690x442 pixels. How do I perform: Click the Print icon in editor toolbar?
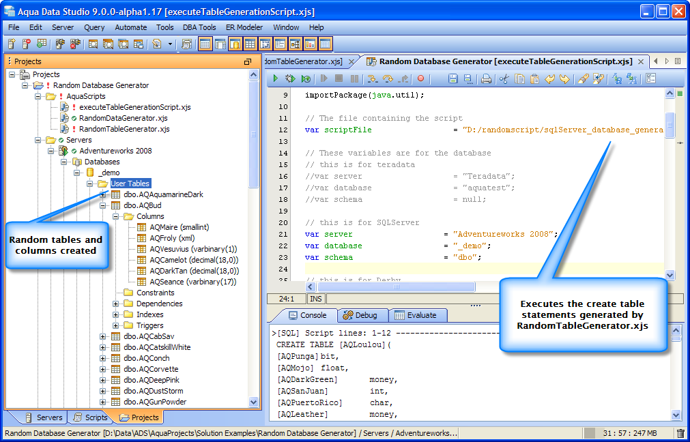(x=486, y=79)
